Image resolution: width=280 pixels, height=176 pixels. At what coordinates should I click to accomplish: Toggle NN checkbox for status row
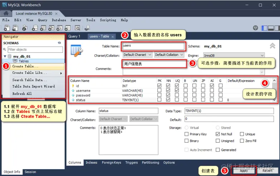(x=168, y=99)
